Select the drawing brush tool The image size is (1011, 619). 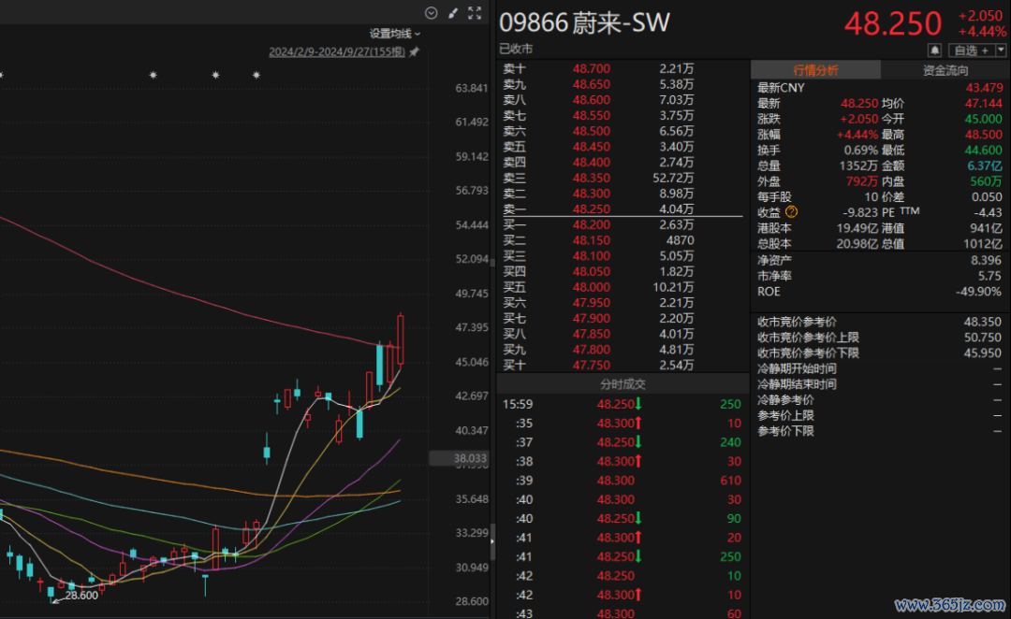click(x=453, y=13)
